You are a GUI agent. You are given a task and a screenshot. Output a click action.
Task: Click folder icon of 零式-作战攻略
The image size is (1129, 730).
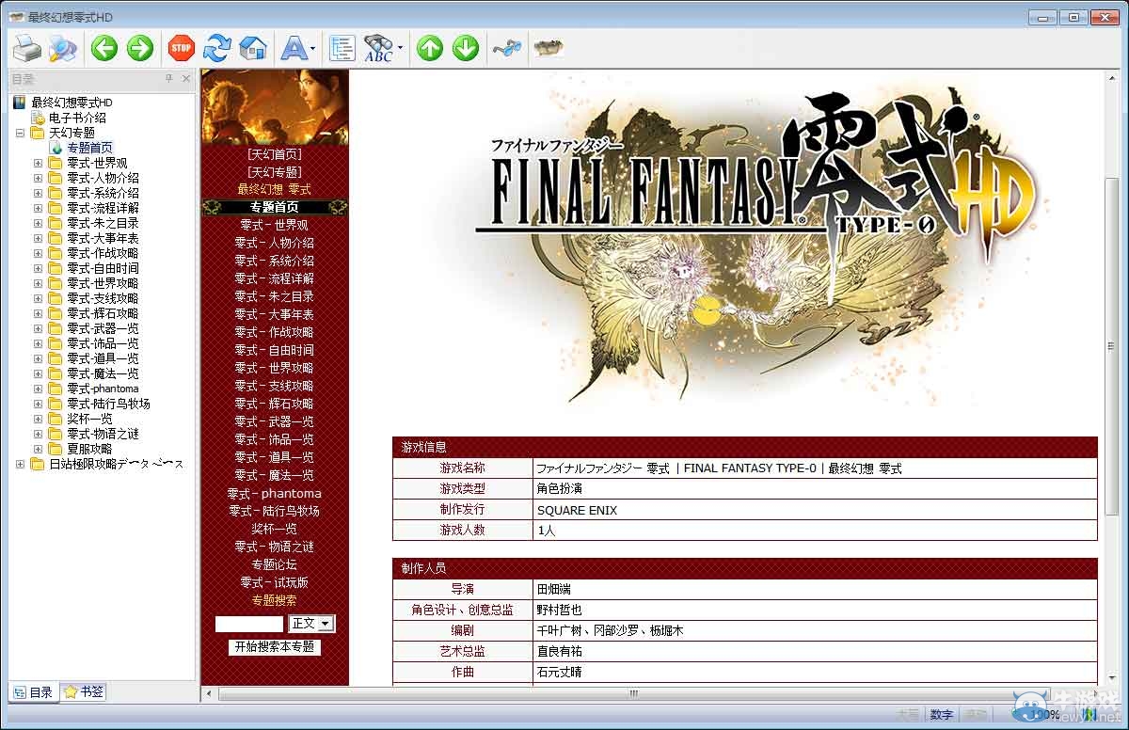(56, 253)
